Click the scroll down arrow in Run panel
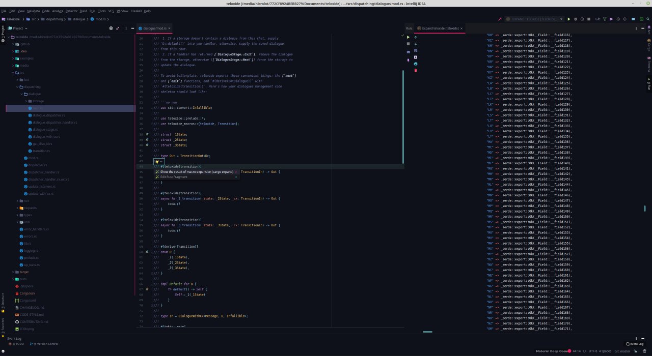This screenshot has height=356, width=652. (x=416, y=44)
